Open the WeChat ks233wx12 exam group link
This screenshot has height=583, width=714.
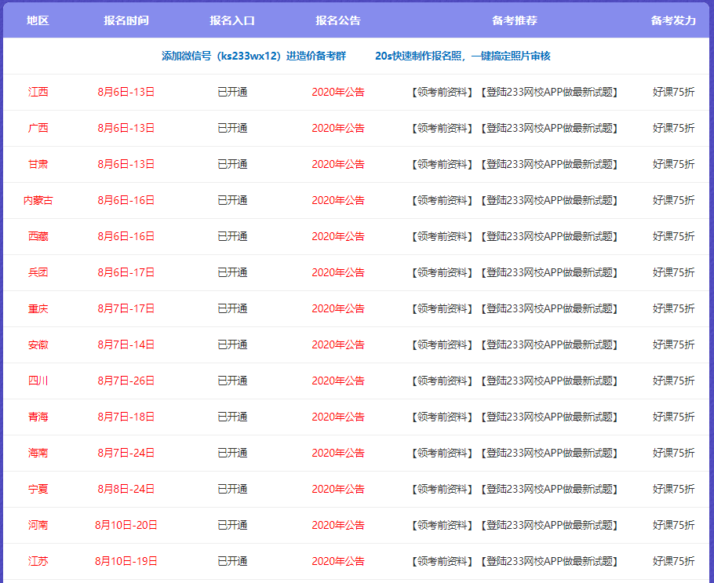tap(253, 56)
